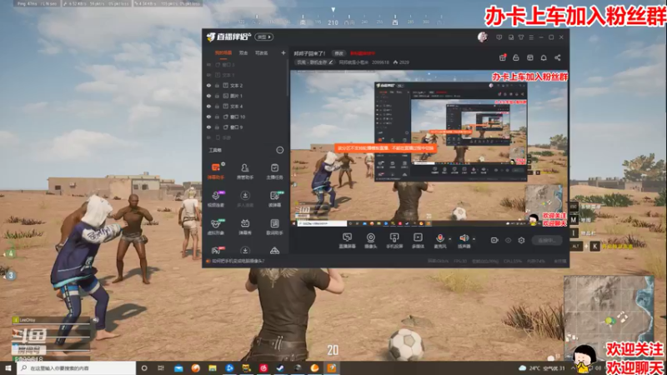Open the 多人连麦 download tool

pyautogui.click(x=245, y=199)
